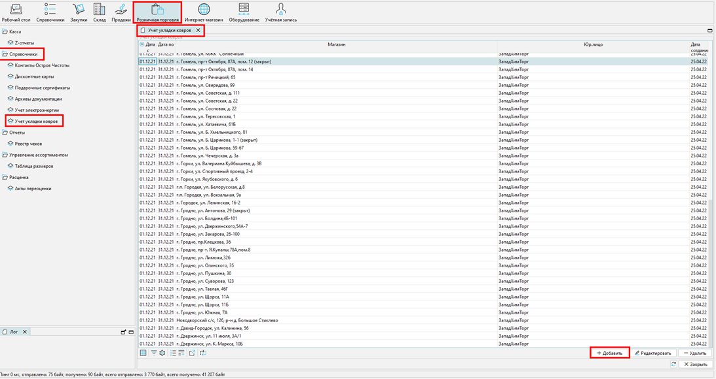Open the filter settings gear icon

click(162, 353)
